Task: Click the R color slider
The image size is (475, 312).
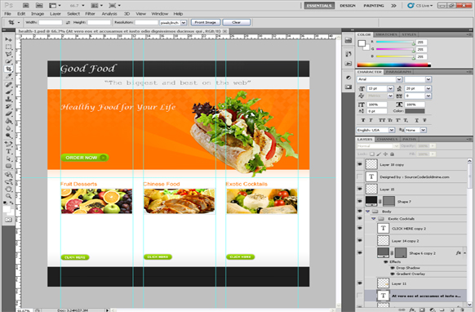Action: click(395, 42)
